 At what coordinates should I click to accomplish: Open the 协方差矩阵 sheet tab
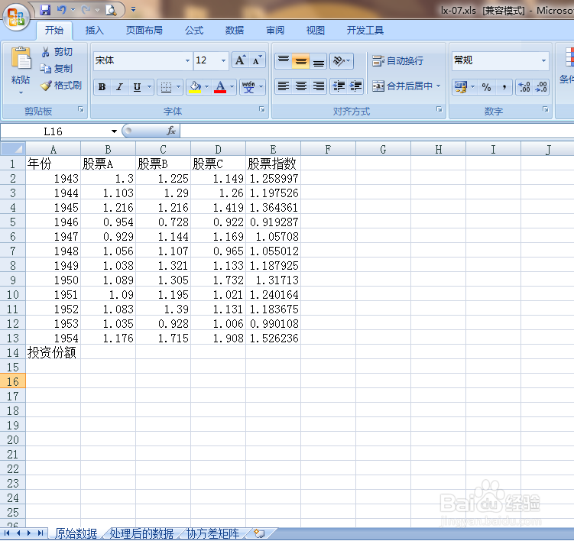tap(212, 533)
